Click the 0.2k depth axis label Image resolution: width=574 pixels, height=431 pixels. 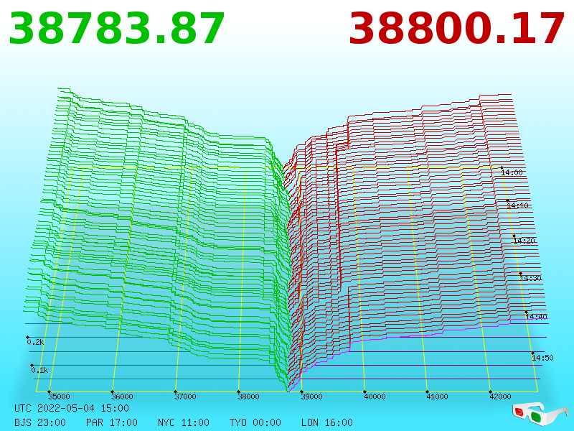click(x=35, y=343)
